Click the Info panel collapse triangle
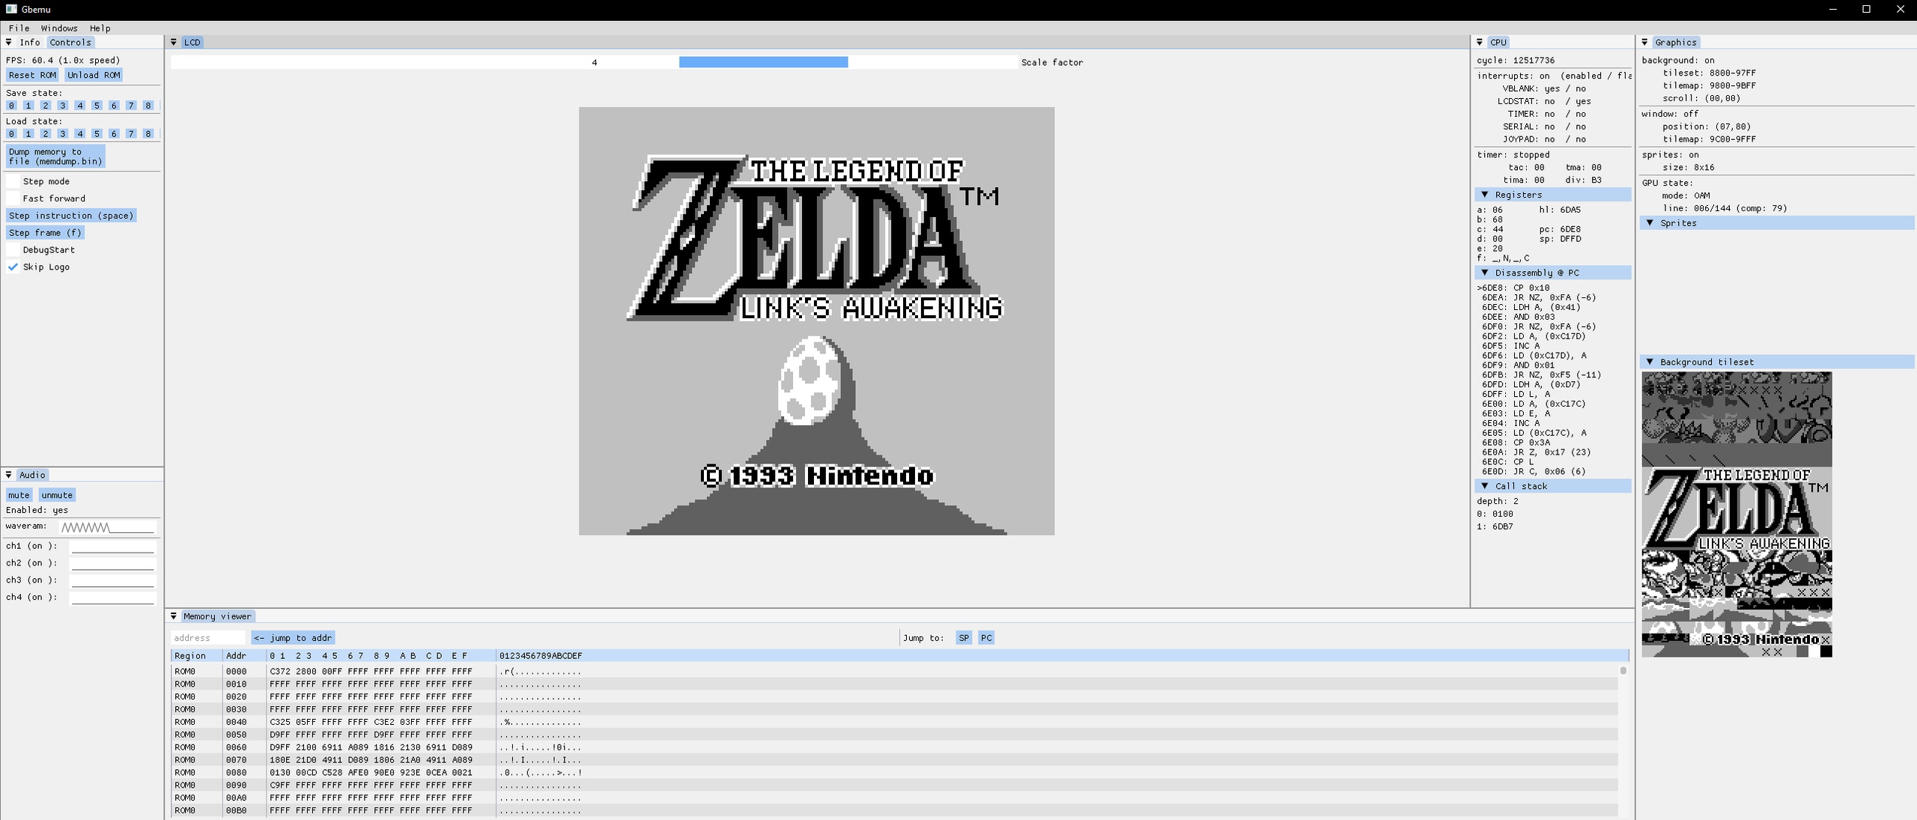The width and height of the screenshot is (1917, 820). coord(9,43)
